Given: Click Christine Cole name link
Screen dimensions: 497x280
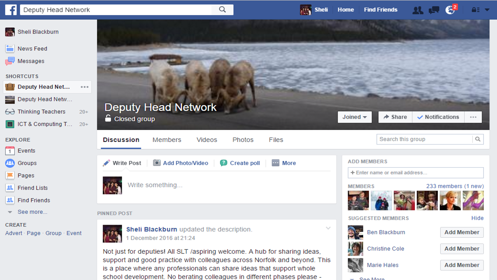Looking at the screenshot, I should [385, 249].
